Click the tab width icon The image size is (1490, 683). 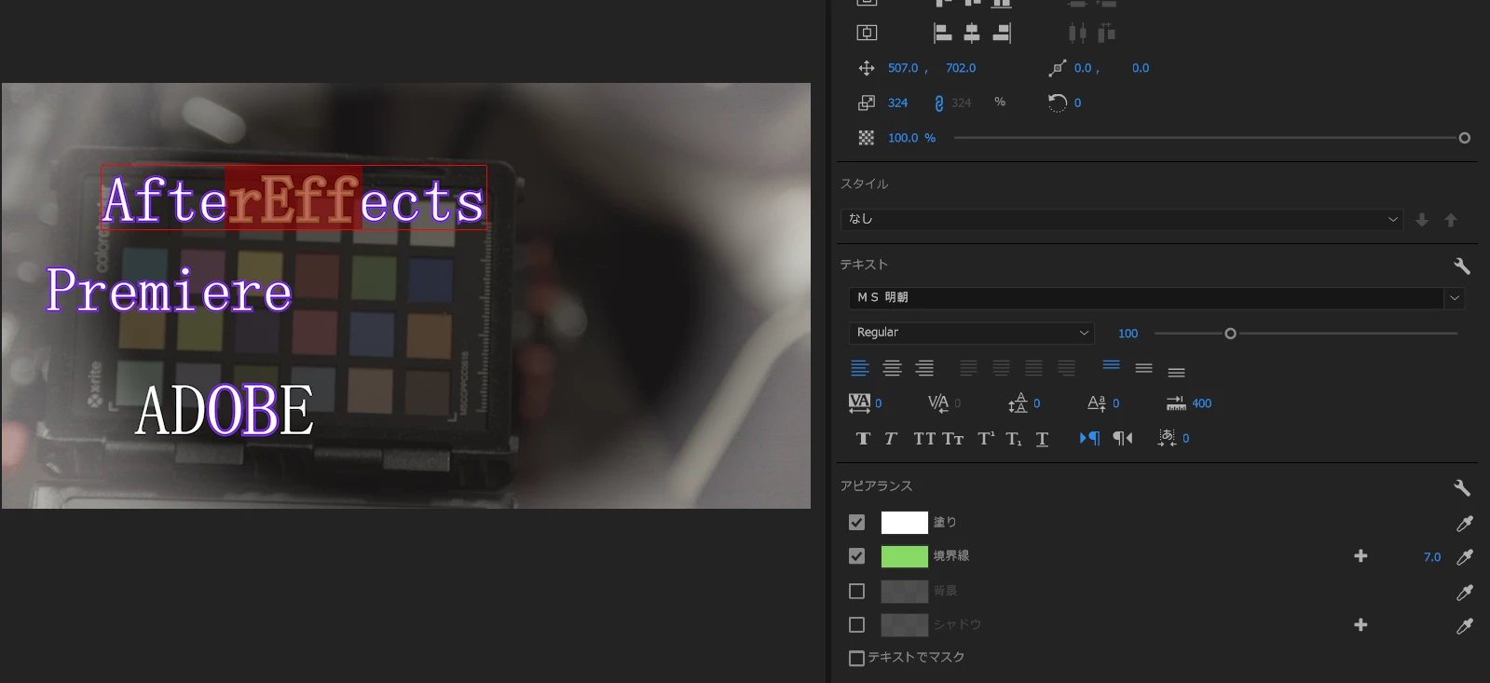[1176, 403]
